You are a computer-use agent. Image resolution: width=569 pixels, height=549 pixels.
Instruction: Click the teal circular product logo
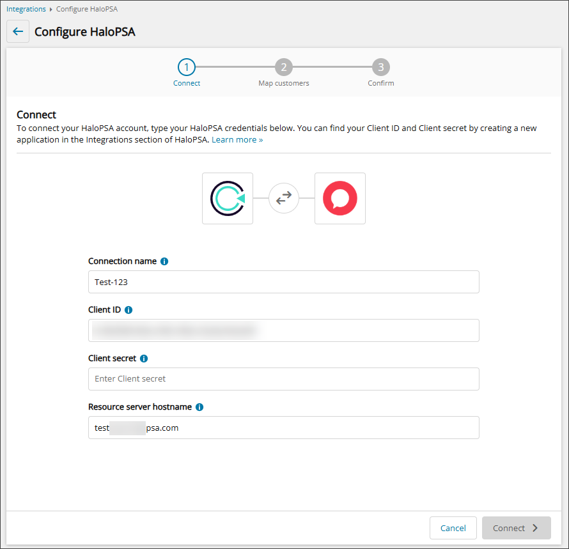click(x=227, y=198)
